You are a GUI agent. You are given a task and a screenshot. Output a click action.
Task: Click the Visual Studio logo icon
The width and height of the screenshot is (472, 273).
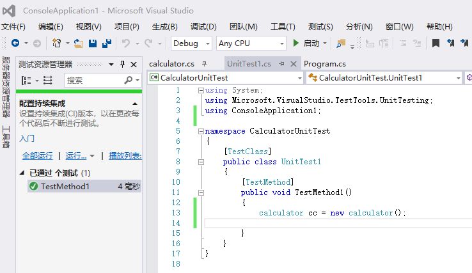(x=9, y=11)
